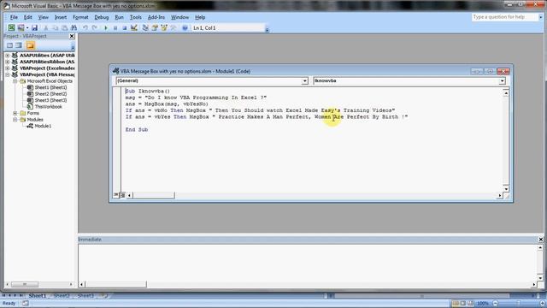Click the code window horizontal scroll-right arrow
This screenshot has height=308, width=547.
[499, 196]
